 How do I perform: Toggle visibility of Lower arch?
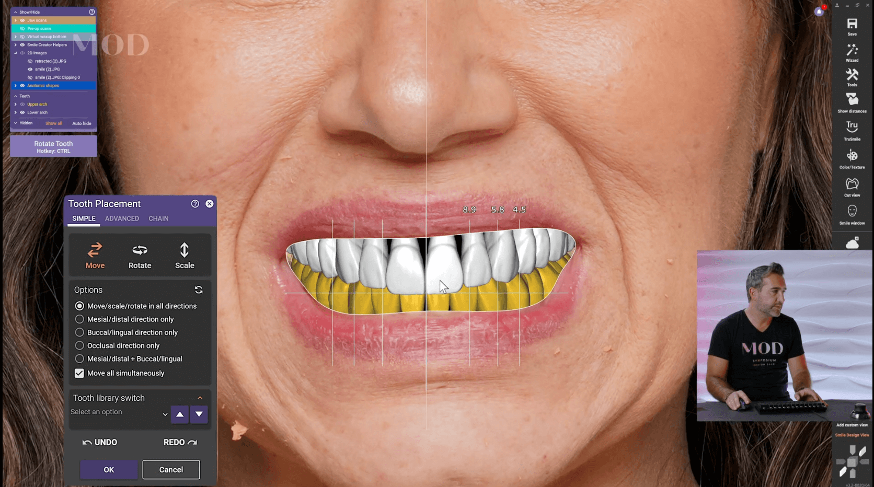(22, 112)
